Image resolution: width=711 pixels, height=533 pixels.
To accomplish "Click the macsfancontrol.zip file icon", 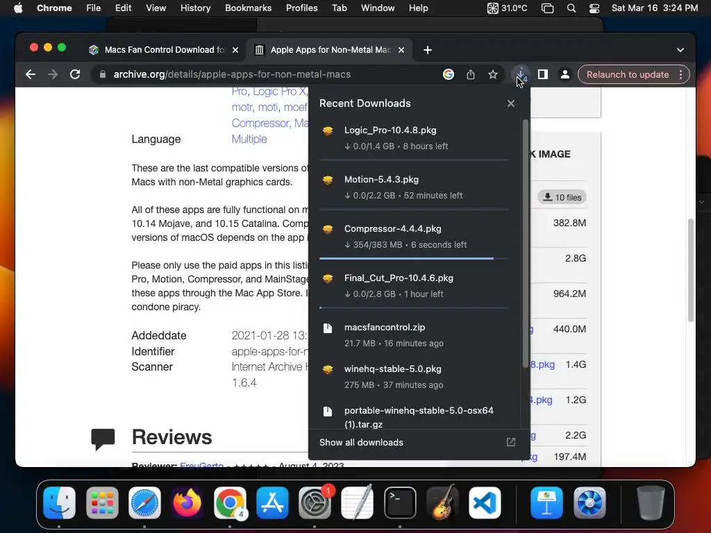I will (x=328, y=328).
